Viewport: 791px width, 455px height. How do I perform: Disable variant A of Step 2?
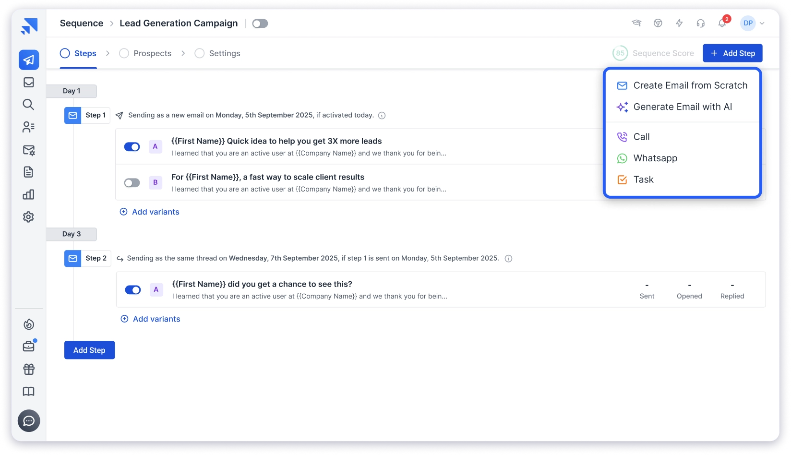point(133,289)
